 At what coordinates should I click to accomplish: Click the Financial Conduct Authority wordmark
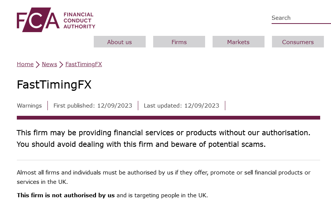79,21
